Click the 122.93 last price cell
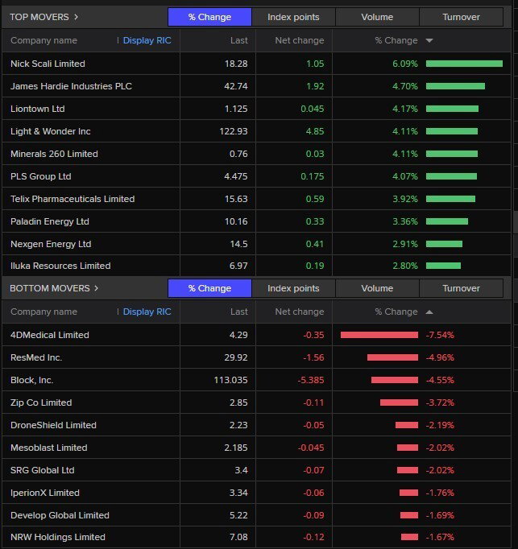Image resolution: width=518 pixels, height=549 pixels. pyautogui.click(x=234, y=131)
